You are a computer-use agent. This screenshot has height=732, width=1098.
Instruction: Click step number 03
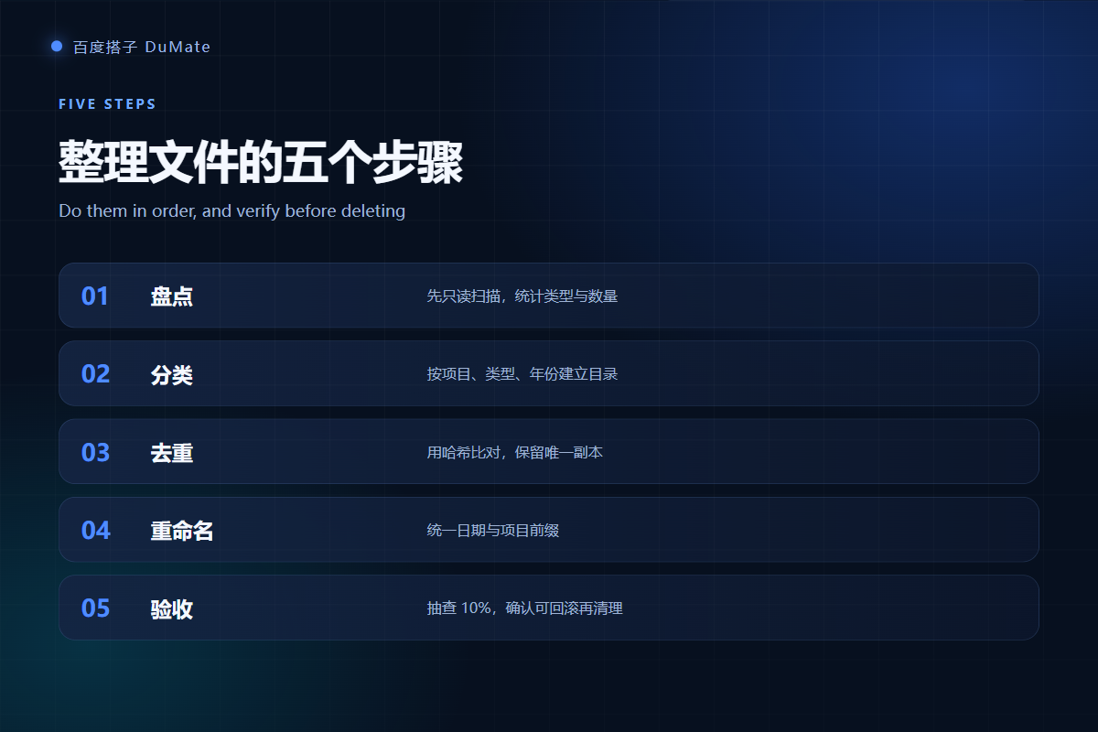point(96,452)
